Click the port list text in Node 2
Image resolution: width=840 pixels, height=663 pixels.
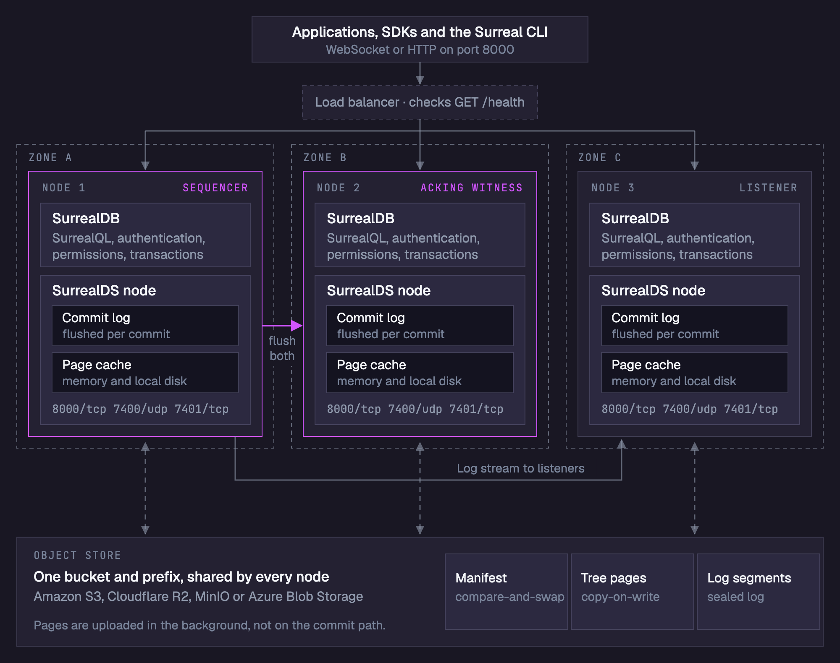point(415,409)
